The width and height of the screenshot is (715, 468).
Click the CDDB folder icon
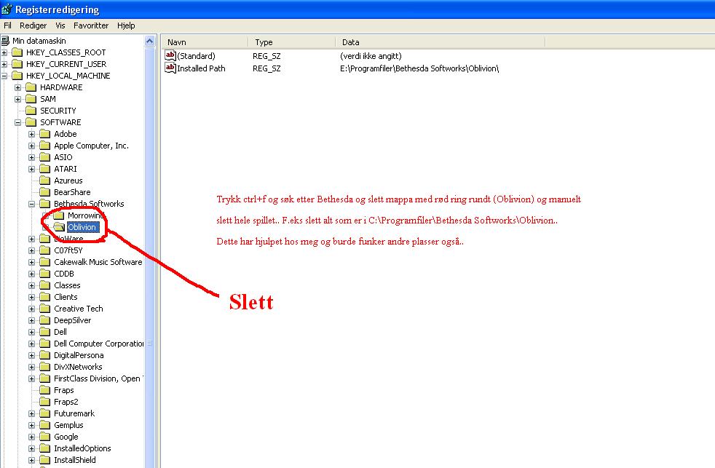tap(45, 274)
